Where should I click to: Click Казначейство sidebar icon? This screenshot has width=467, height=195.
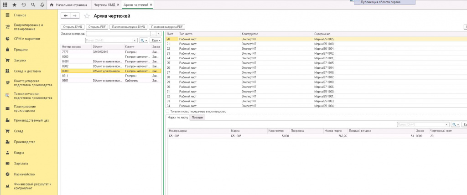pyautogui.click(x=7, y=174)
